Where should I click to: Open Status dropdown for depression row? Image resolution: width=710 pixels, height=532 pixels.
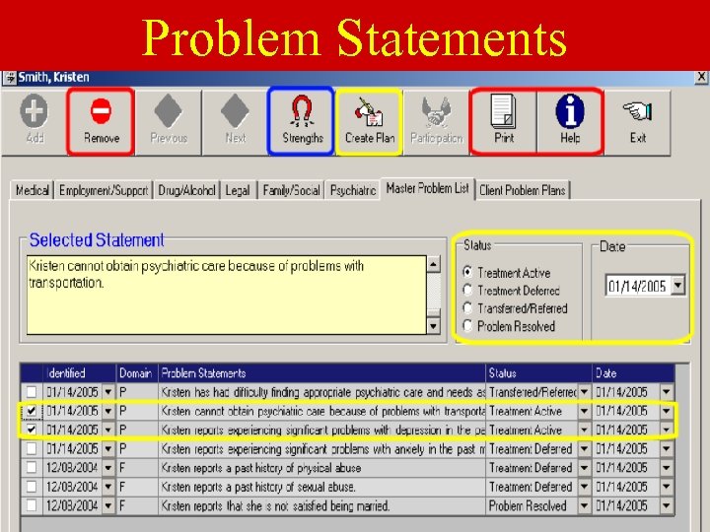point(584,430)
